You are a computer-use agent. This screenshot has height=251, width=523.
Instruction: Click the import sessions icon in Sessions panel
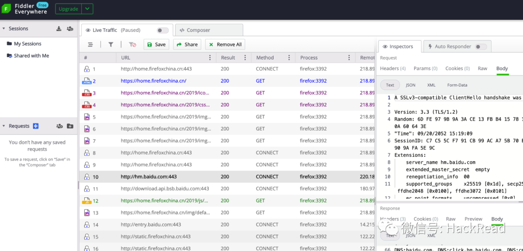coord(59,29)
